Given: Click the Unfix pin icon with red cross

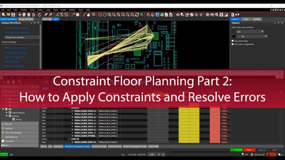Looking at the screenshot, I should coord(50,15).
